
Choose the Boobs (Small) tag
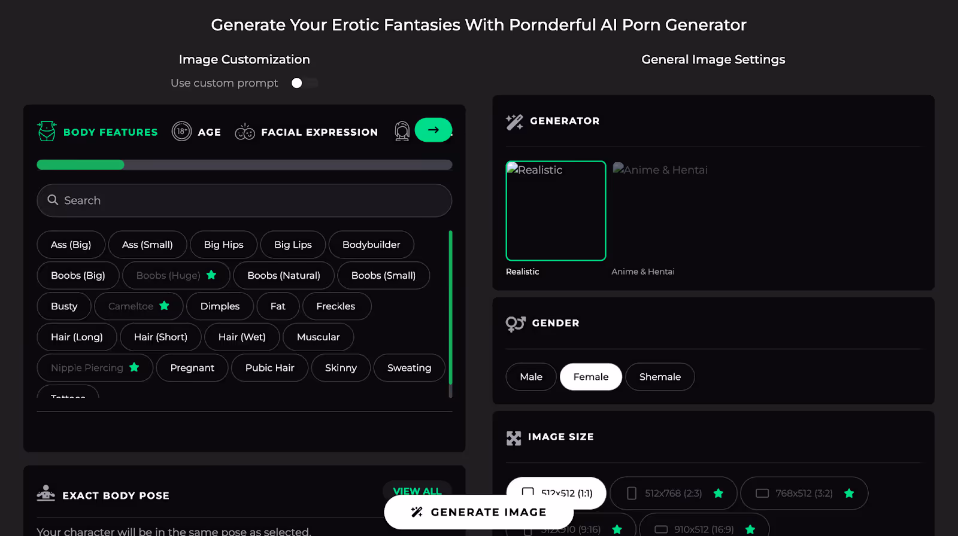coord(383,275)
